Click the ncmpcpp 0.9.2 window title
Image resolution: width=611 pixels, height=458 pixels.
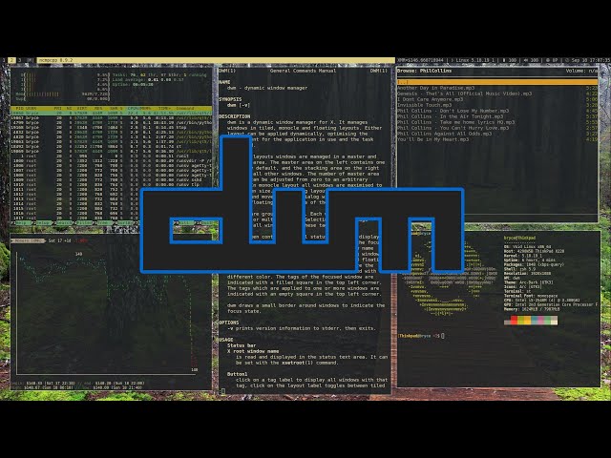coord(55,60)
